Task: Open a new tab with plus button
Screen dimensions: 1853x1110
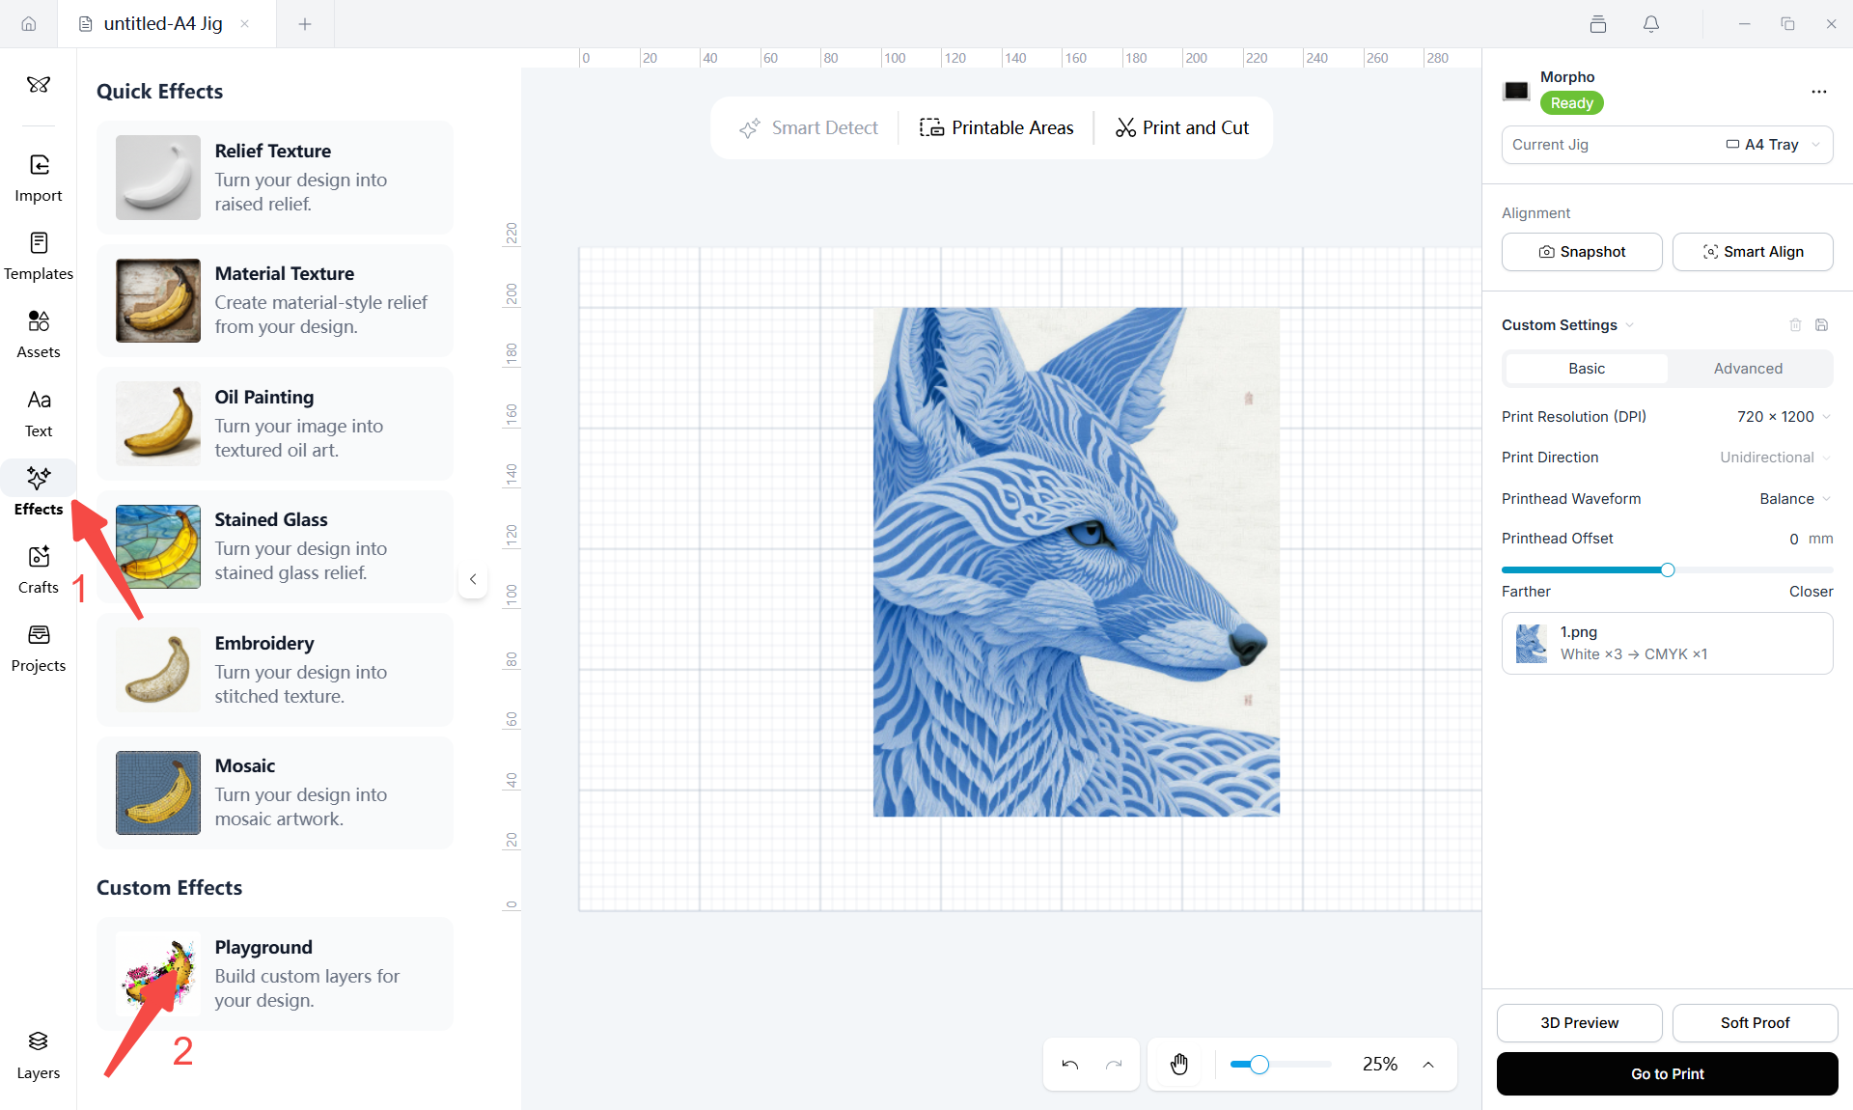Action: pyautogui.click(x=305, y=24)
